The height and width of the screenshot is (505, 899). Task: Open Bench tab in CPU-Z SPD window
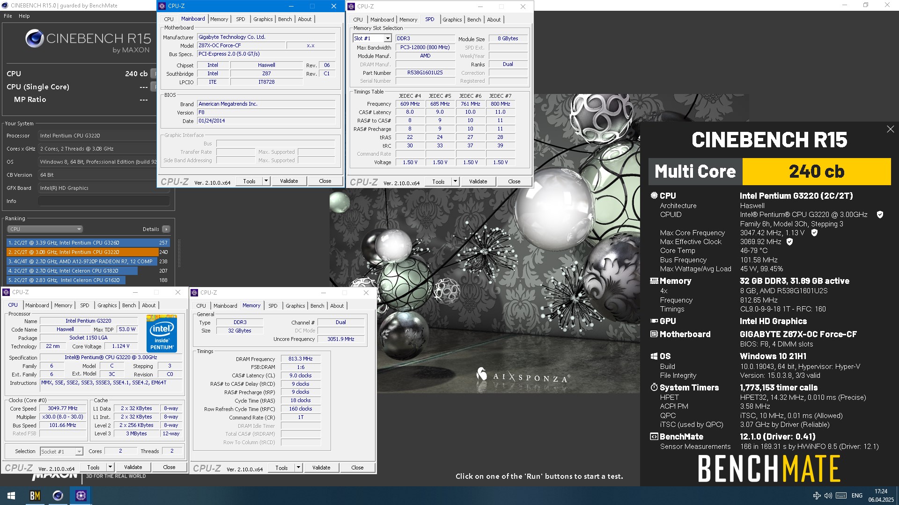click(x=474, y=20)
